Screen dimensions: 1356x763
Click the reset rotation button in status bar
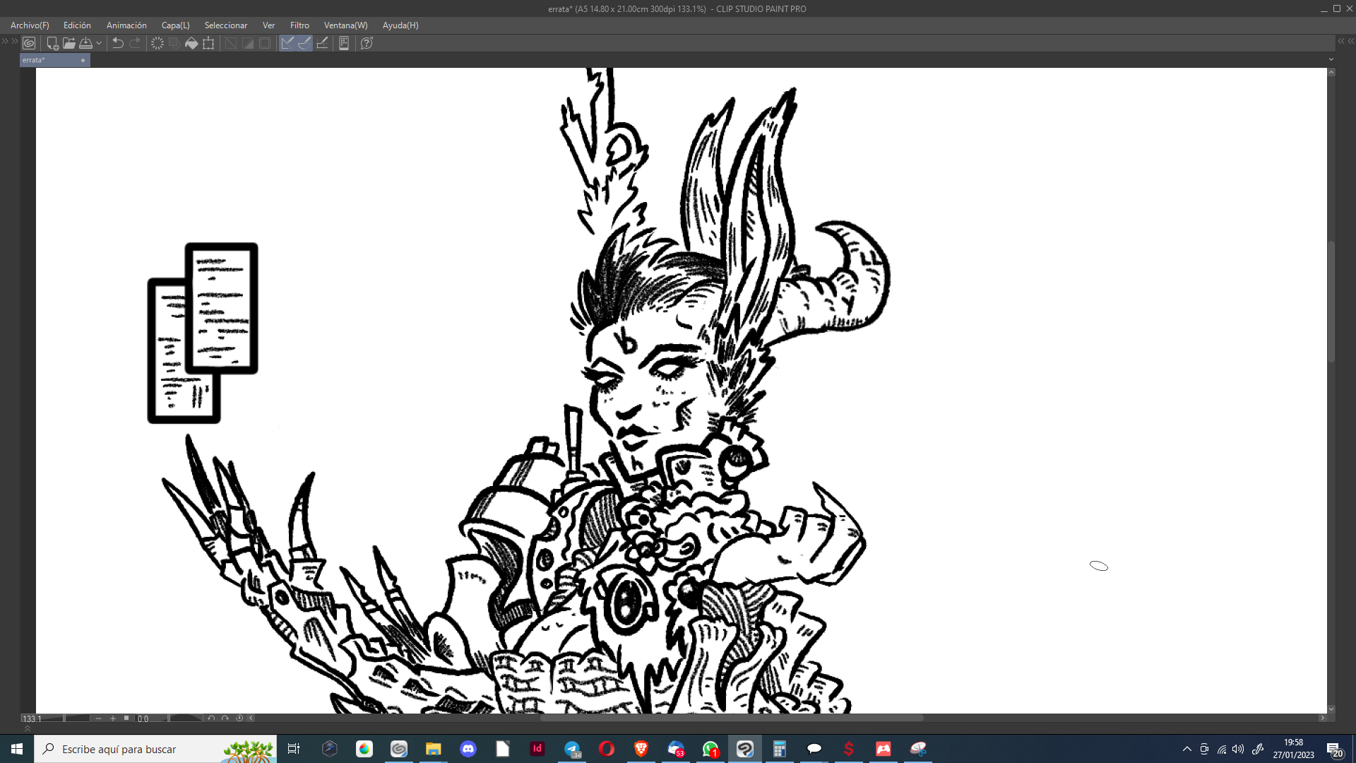click(239, 718)
